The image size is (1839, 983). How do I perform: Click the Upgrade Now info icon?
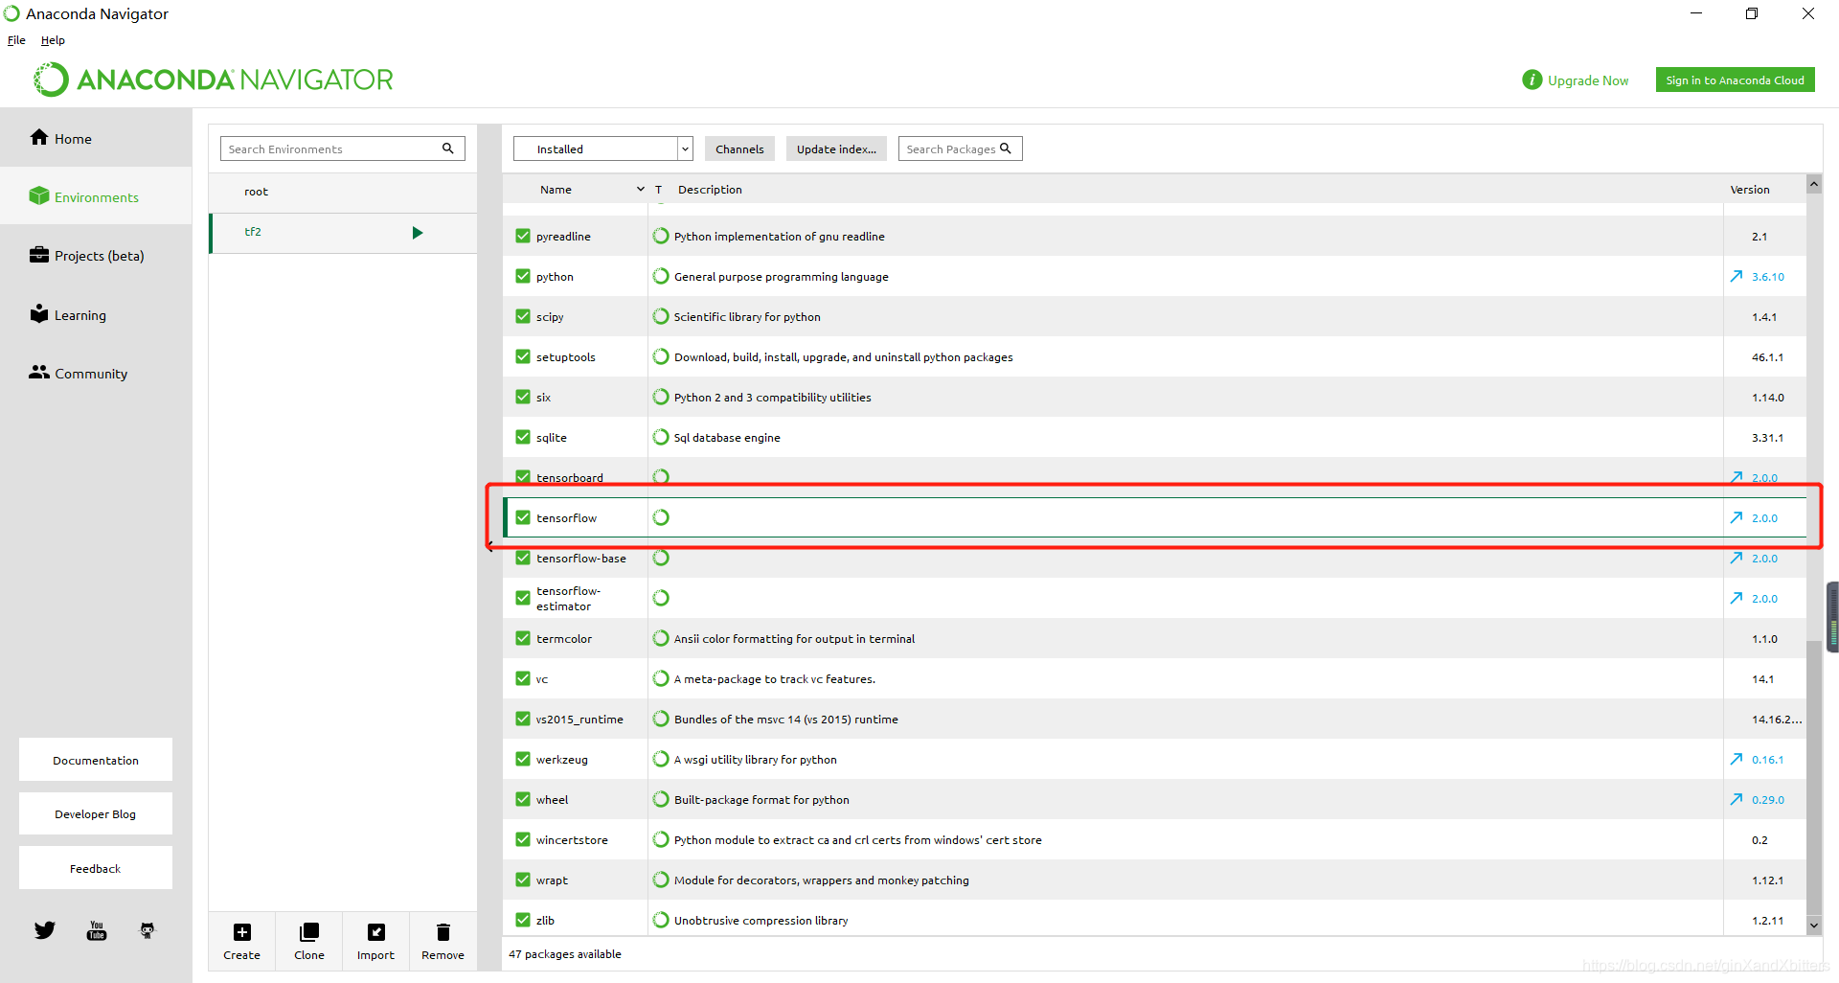coord(1532,80)
